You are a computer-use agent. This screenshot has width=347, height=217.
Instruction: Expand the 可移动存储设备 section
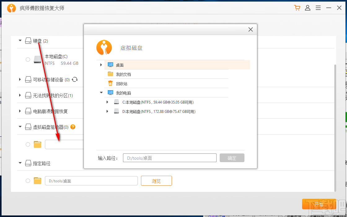point(20,79)
